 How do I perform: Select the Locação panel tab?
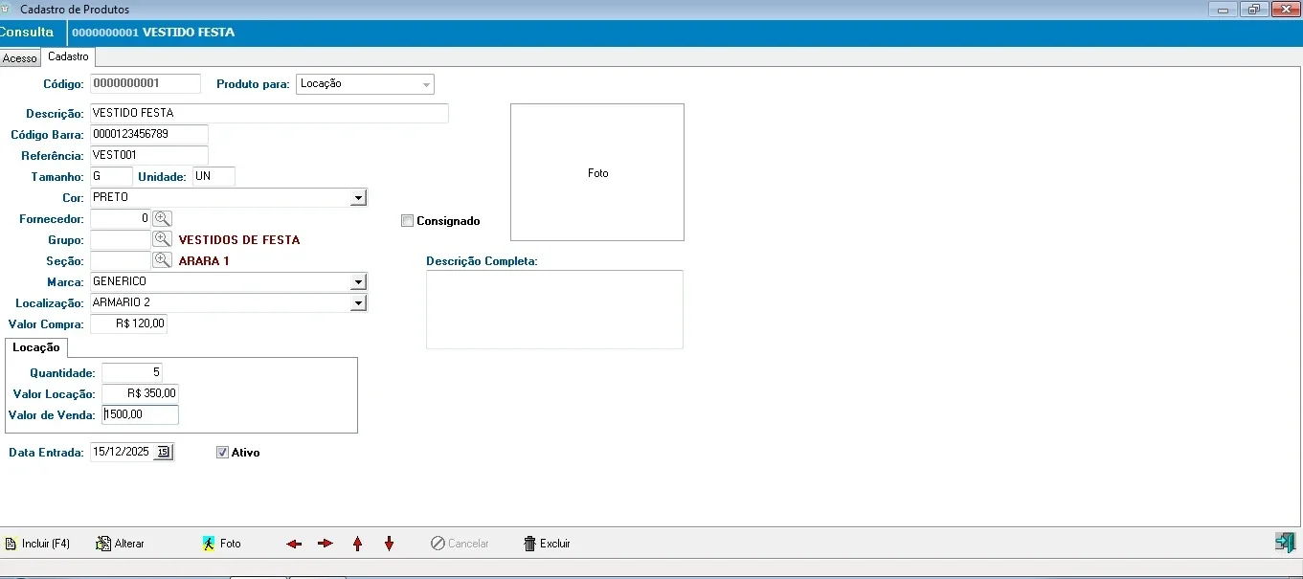tap(36, 347)
